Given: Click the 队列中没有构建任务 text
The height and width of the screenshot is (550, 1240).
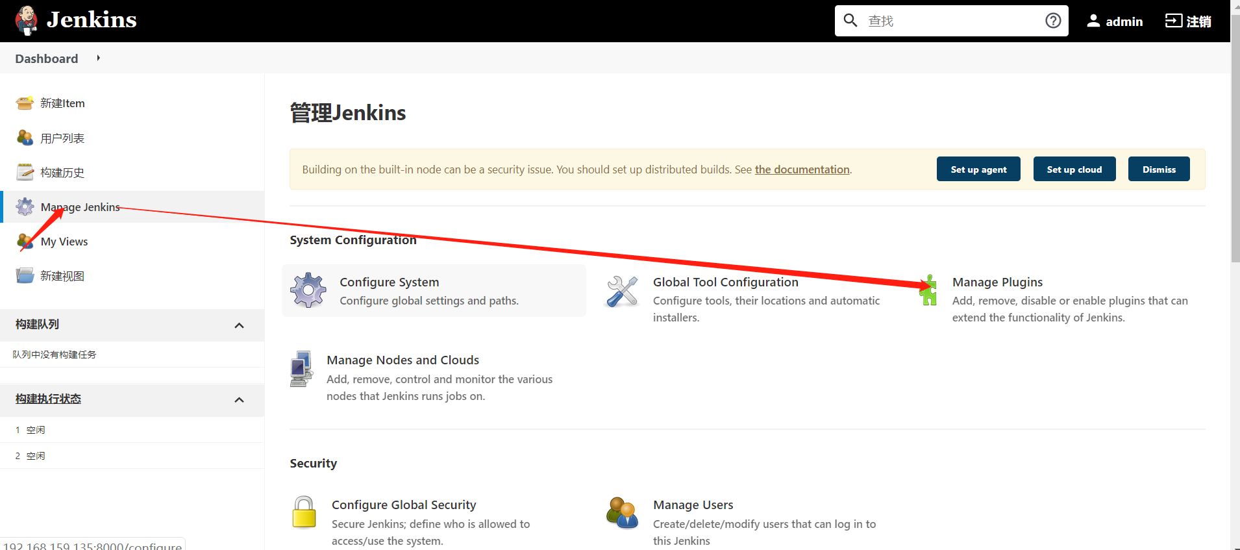Looking at the screenshot, I should (55, 355).
